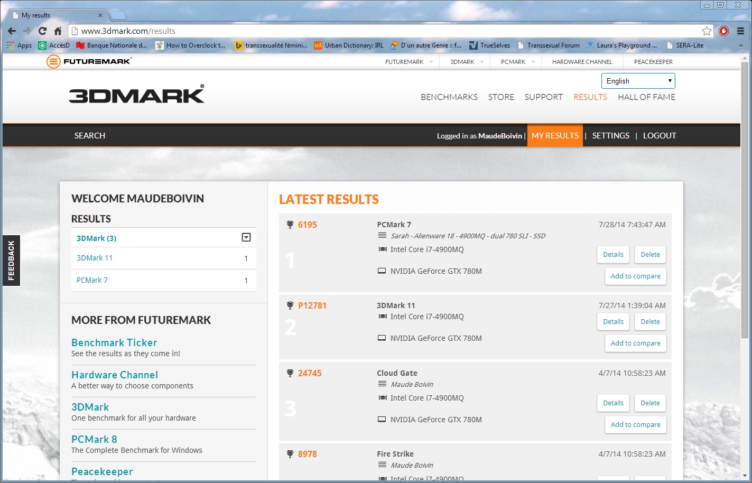Click trophy icon beside score P12781
Screen dimensions: 752x483
coord(290,305)
